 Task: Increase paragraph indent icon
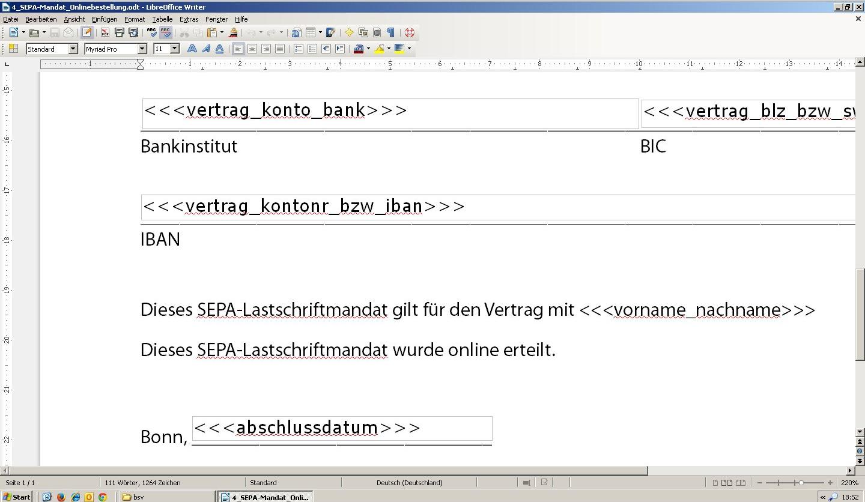point(340,49)
